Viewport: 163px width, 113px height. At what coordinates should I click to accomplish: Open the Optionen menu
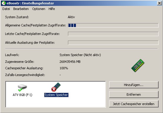click(39, 9)
